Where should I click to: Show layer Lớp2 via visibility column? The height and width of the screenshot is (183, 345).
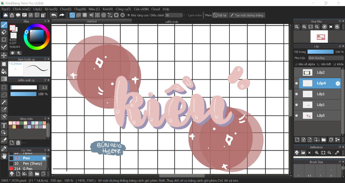296,73
